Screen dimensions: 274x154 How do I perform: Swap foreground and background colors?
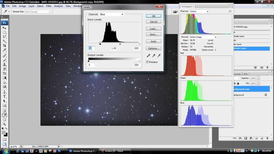[x=6, y=129]
